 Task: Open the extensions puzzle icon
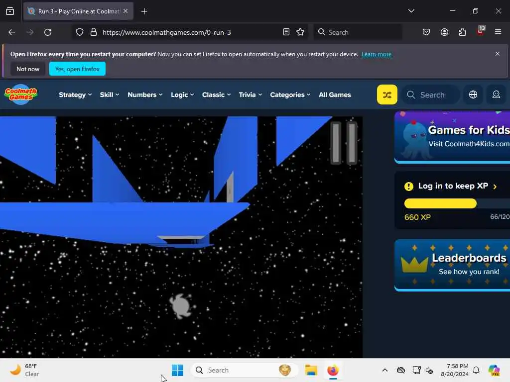(462, 32)
